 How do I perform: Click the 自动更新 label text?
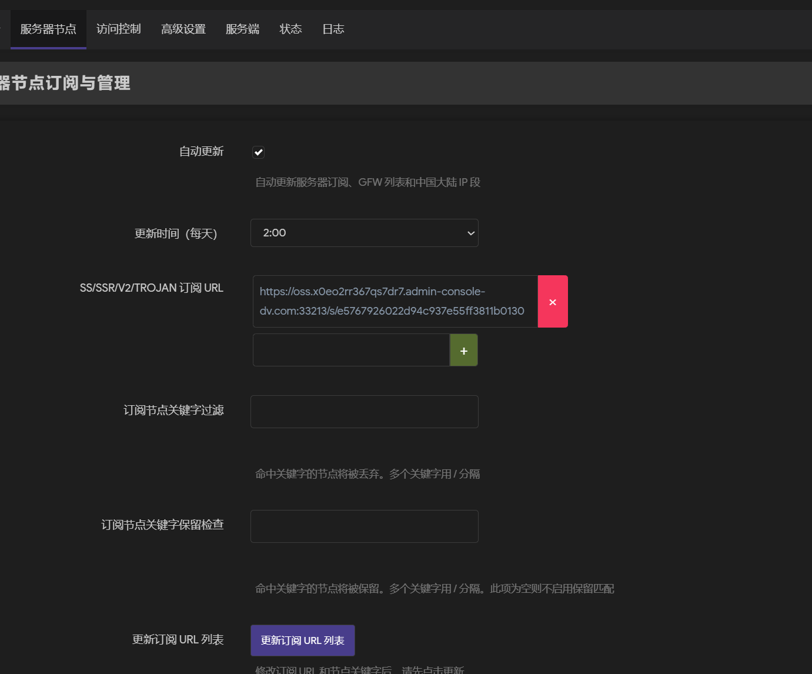tap(201, 152)
